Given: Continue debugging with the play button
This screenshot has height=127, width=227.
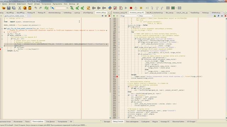Looking at the screenshot, I should 126,8.
